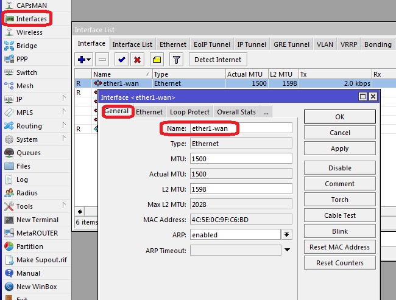Open the Overall Stats tab

click(x=236, y=112)
